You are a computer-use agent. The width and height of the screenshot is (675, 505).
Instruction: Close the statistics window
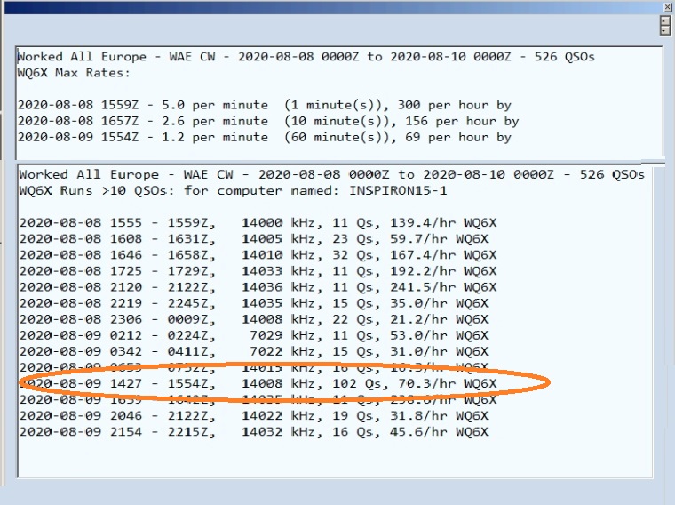(x=667, y=7)
